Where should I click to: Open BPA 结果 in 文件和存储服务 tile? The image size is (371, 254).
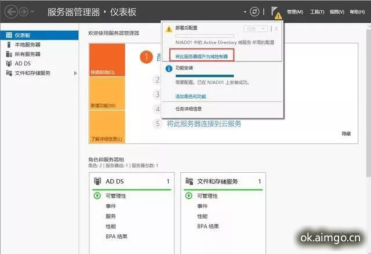coord(208,226)
